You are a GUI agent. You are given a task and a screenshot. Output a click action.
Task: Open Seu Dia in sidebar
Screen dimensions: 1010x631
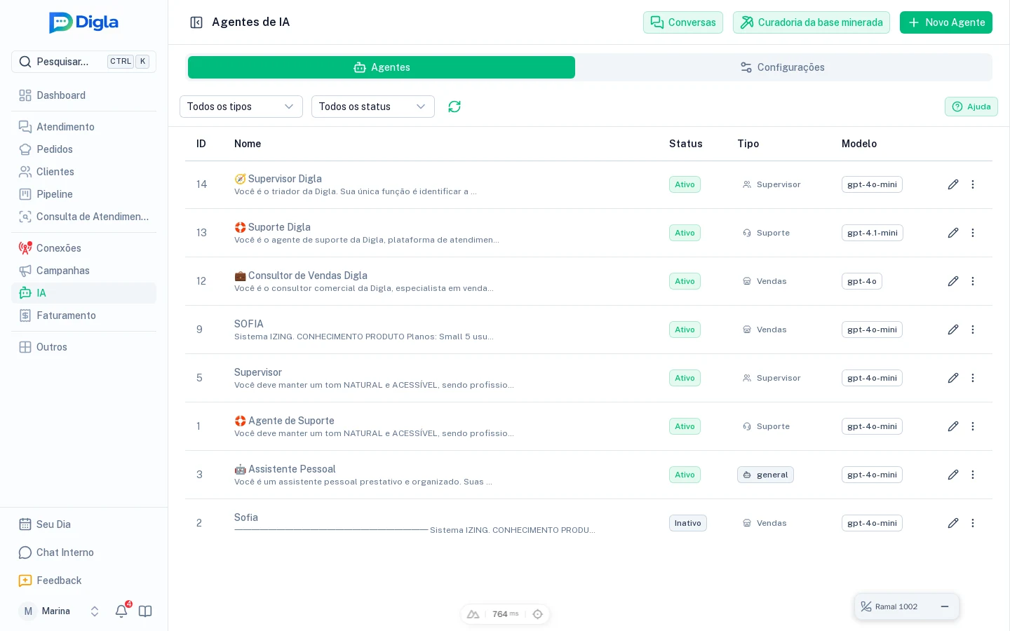pyautogui.click(x=83, y=524)
